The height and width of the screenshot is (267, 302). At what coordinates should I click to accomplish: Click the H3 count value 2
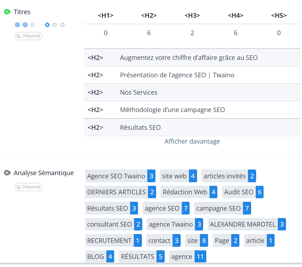click(192, 33)
